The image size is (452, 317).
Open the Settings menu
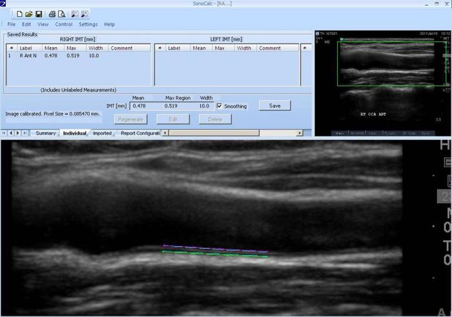point(88,24)
